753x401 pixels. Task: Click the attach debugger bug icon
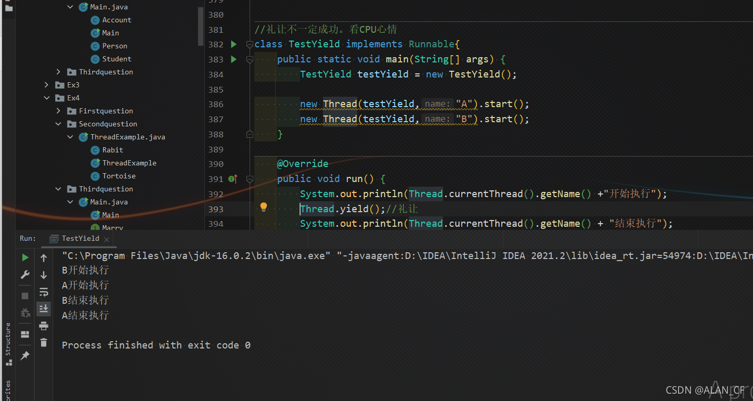[x=25, y=313]
